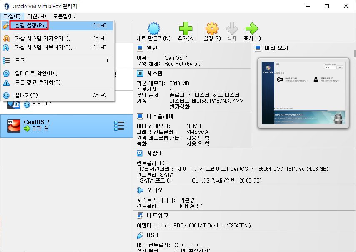This screenshot has height=252, width=356.
Task: Click the 저장소 disk icon
Action: tap(140, 153)
